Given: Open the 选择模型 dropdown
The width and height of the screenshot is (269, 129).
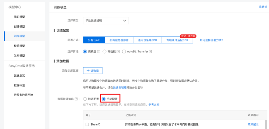Looking at the screenshot, I should 106,21.
